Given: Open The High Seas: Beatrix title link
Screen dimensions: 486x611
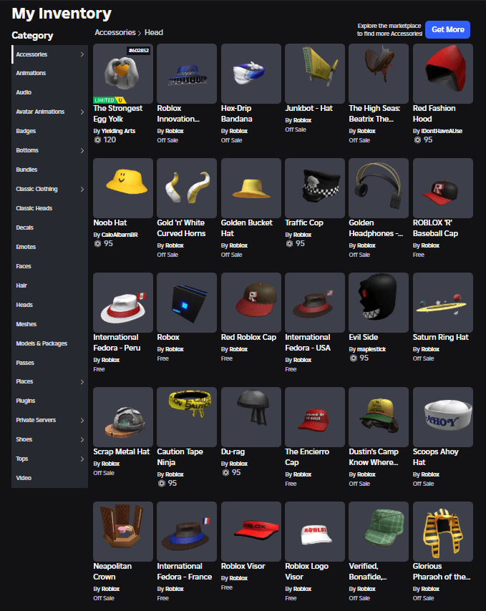Looking at the screenshot, I should point(374,113).
